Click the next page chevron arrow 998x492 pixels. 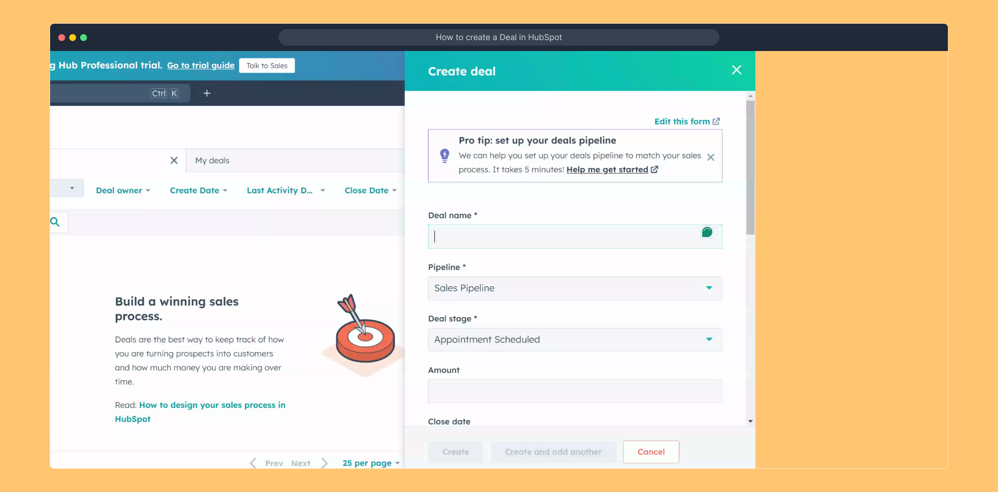[x=324, y=463]
